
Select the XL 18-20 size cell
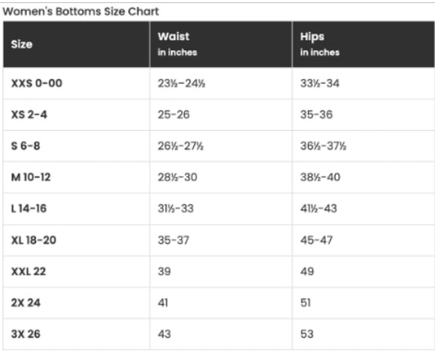(76, 240)
